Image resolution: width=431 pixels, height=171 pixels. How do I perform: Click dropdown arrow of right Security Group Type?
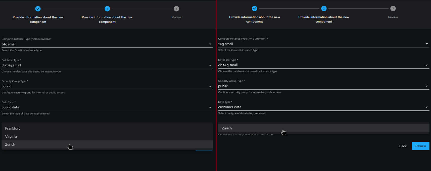[426, 86]
